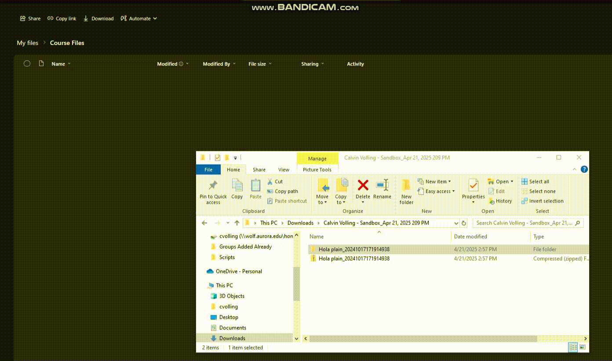Click the Explorer search field
The image size is (612, 361).
[528, 223]
